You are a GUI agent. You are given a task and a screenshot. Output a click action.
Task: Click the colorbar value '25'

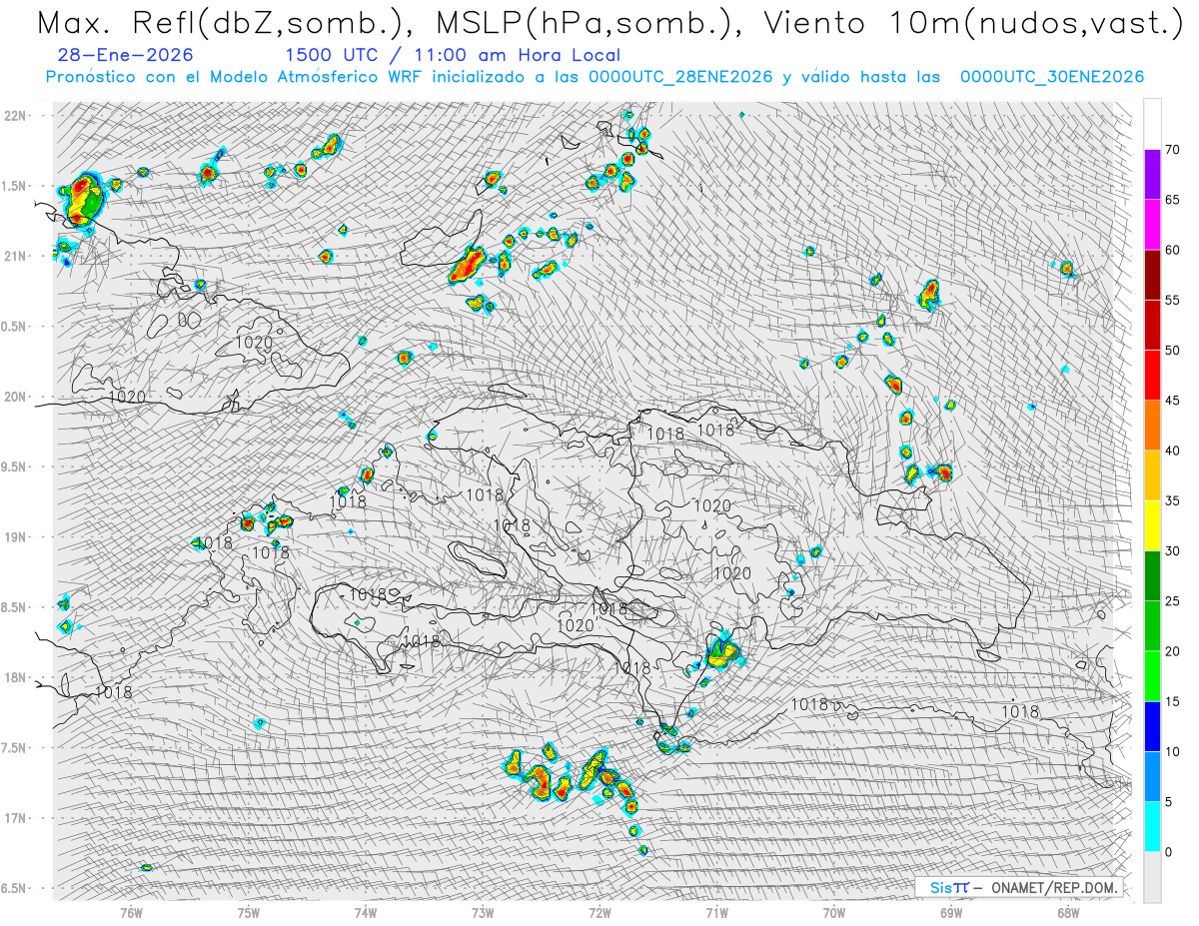tap(1173, 601)
